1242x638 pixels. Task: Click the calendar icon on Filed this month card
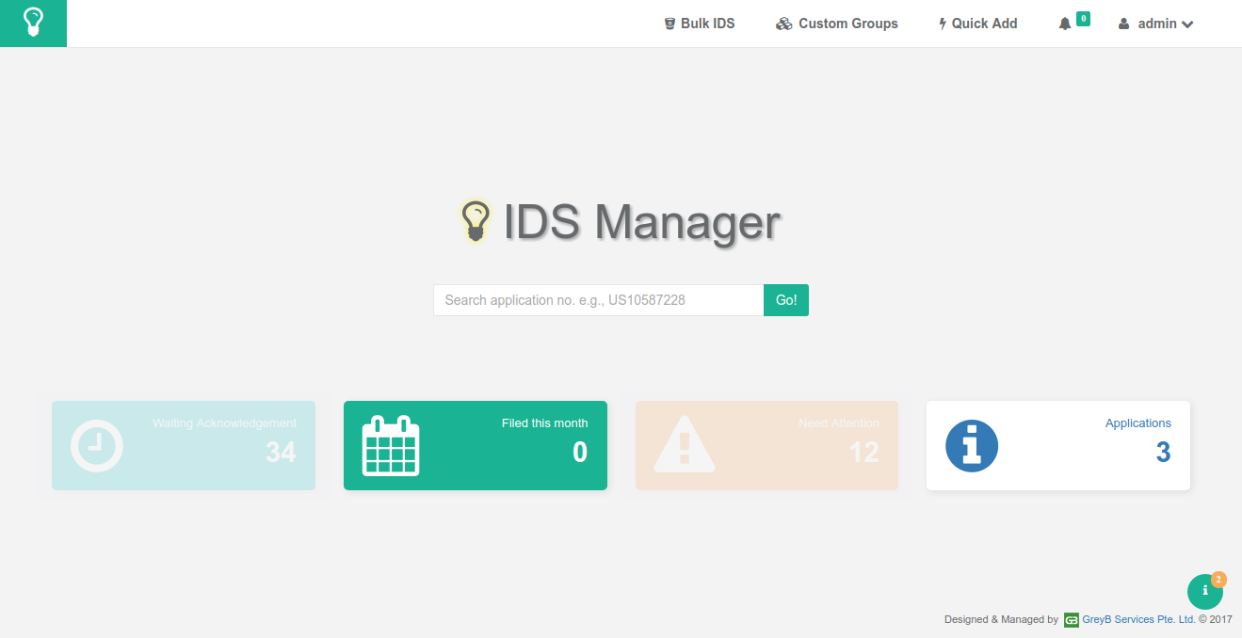[x=389, y=445]
